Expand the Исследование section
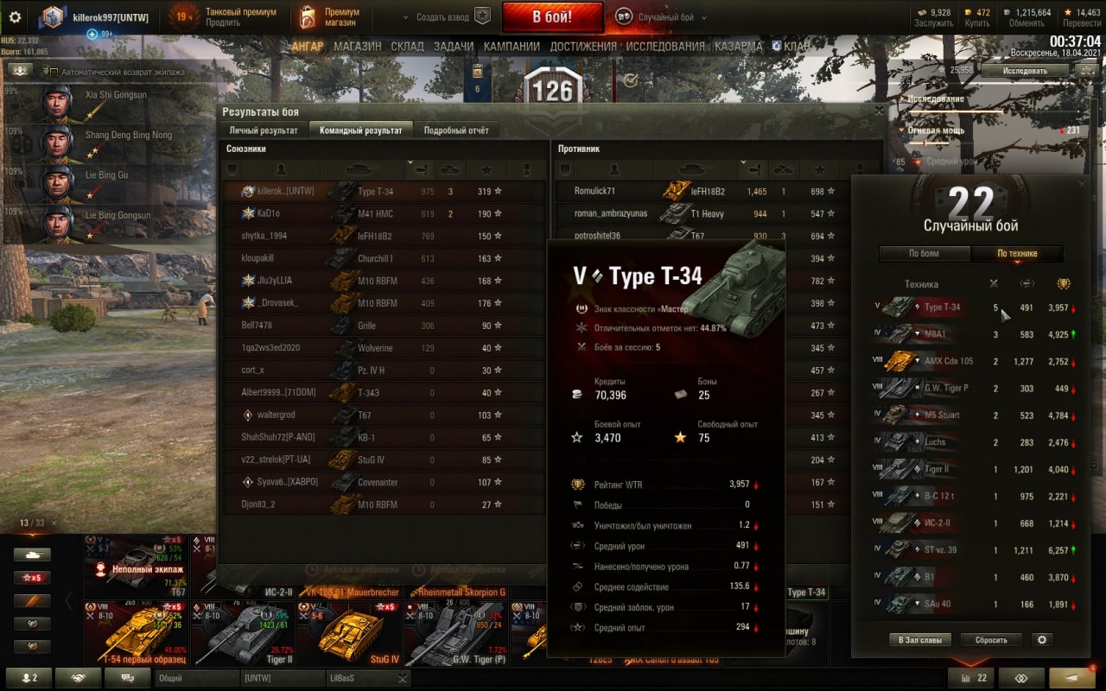Viewport: 1106px width, 691px height. (935, 99)
